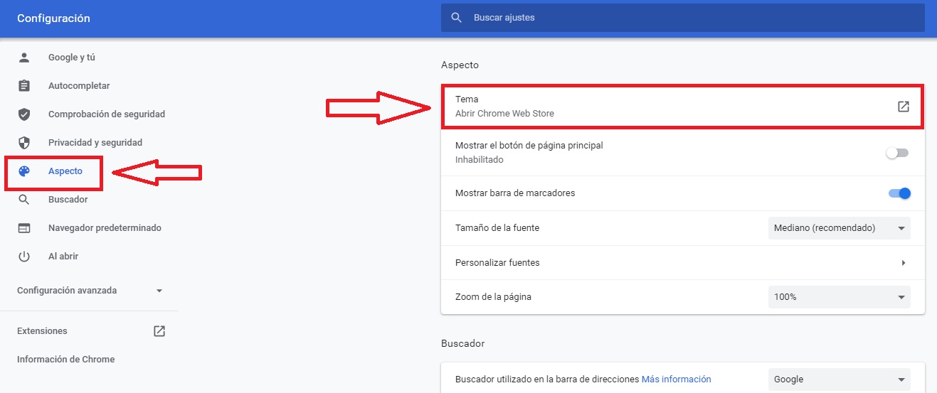Select Google y tú in sidebar
This screenshot has height=393, width=937.
tap(71, 57)
